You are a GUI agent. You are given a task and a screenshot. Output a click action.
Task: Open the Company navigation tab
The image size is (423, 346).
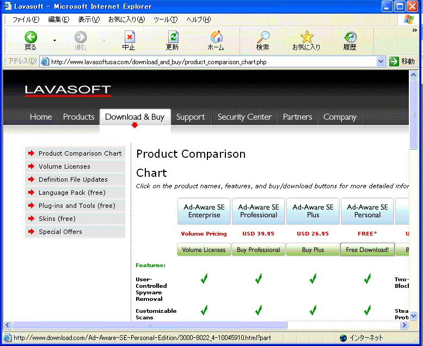(340, 117)
